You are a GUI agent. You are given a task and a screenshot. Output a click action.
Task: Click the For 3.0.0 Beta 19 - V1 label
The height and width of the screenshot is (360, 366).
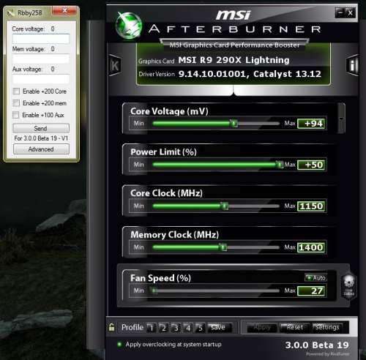tap(41, 138)
